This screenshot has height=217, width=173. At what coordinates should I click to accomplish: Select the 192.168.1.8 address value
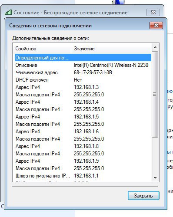(x=86, y=146)
